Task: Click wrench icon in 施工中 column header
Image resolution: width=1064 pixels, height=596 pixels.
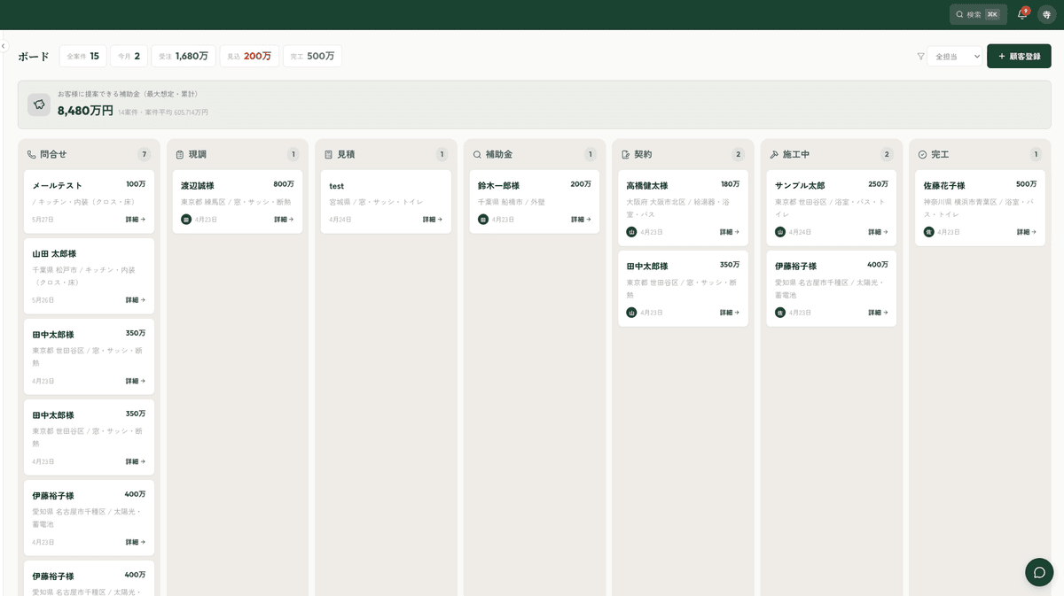Action: (x=774, y=154)
